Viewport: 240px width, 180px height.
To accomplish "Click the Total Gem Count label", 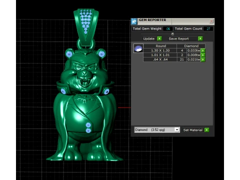I will [188, 28].
